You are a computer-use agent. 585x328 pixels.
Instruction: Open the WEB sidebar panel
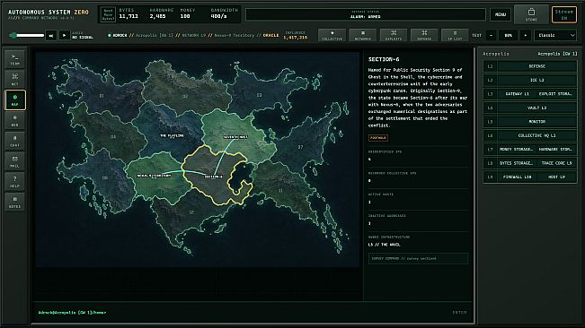15,120
